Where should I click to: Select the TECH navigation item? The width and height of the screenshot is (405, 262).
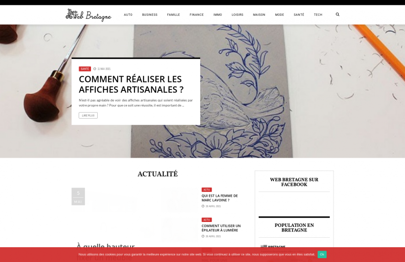318,15
